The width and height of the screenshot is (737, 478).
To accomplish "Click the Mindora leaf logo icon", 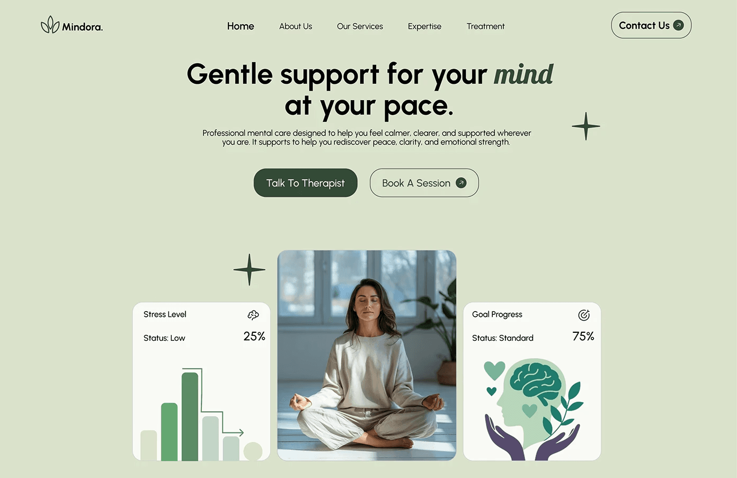I will point(50,25).
